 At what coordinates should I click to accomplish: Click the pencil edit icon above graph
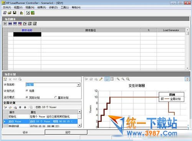pos(101,79)
